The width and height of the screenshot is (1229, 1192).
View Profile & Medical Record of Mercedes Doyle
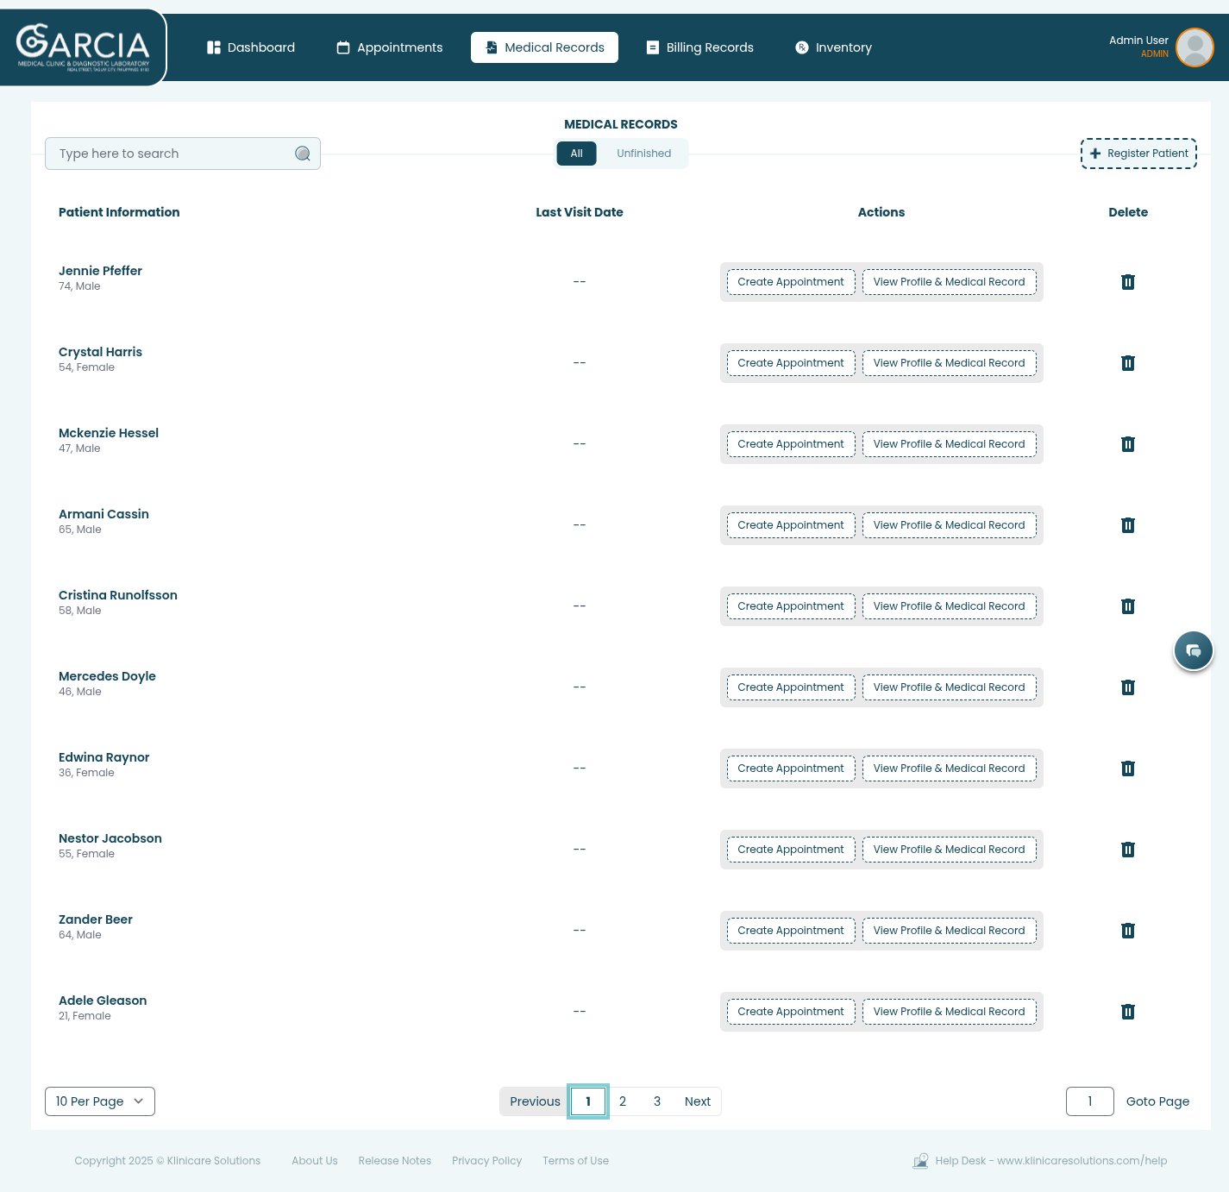(x=949, y=687)
